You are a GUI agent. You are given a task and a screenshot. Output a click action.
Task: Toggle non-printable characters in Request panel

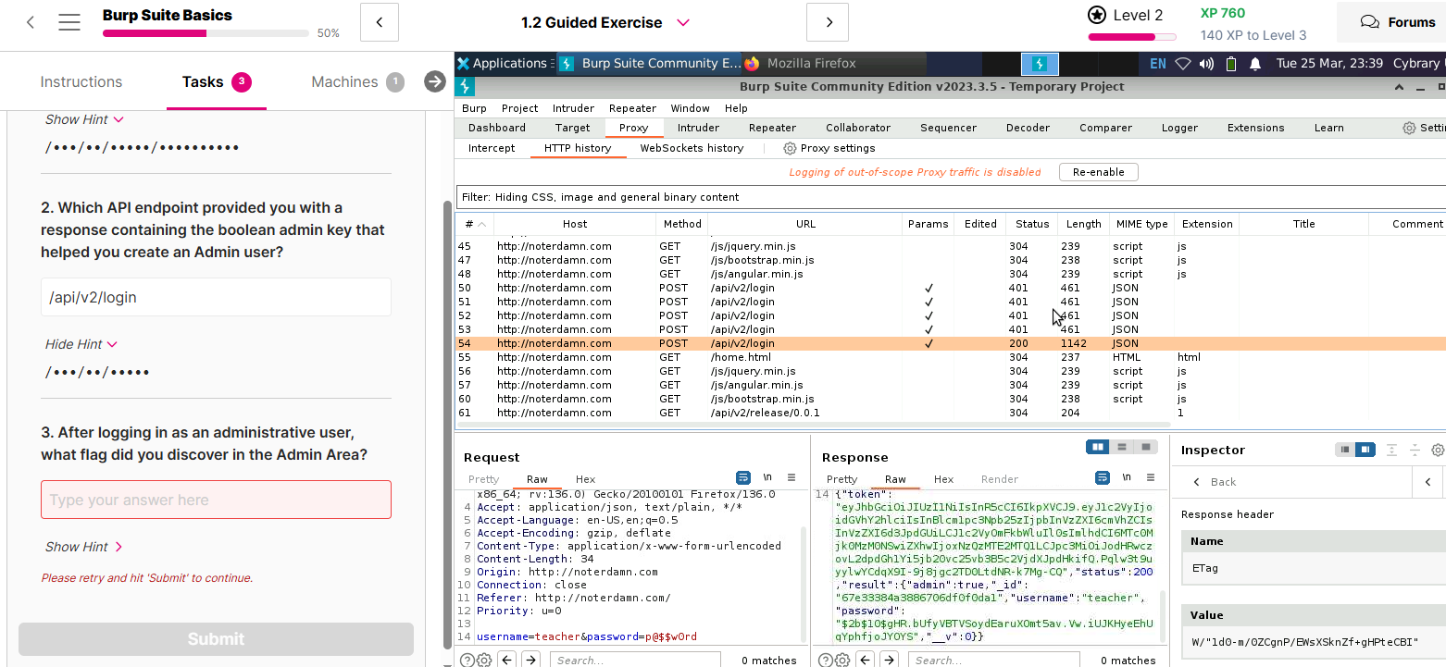[x=767, y=478]
